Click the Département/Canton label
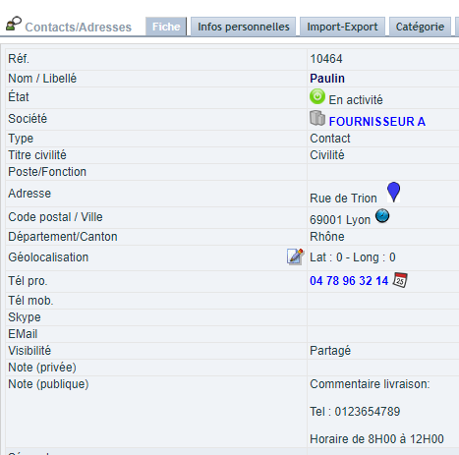 tap(63, 237)
